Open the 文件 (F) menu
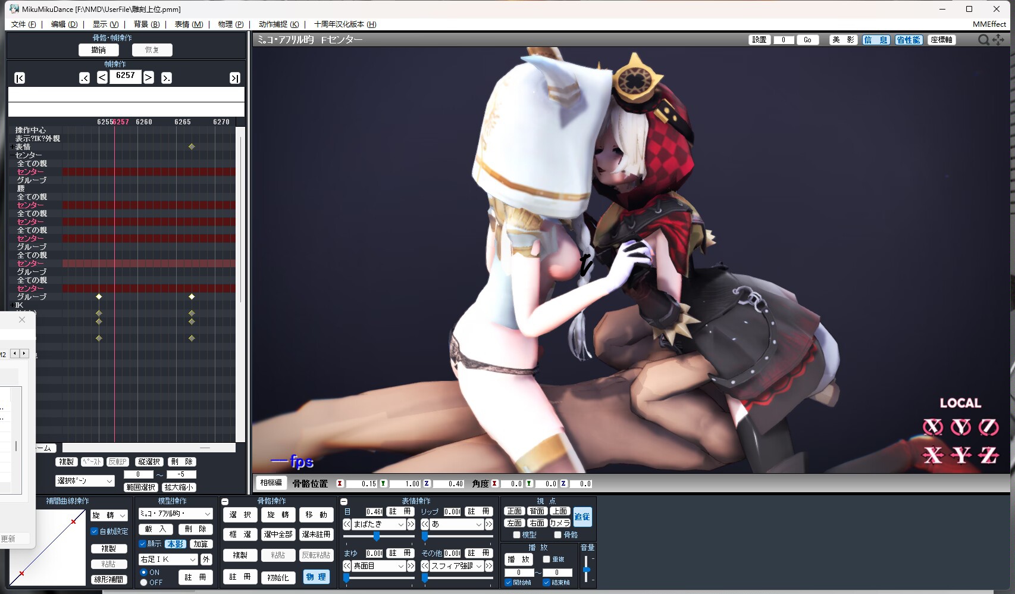 click(x=24, y=24)
